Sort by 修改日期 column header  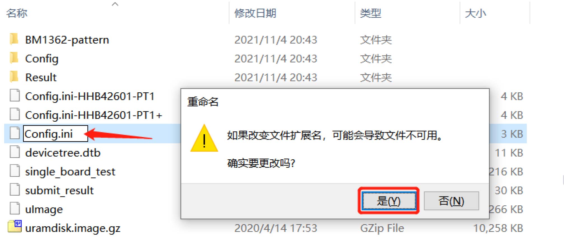point(255,13)
